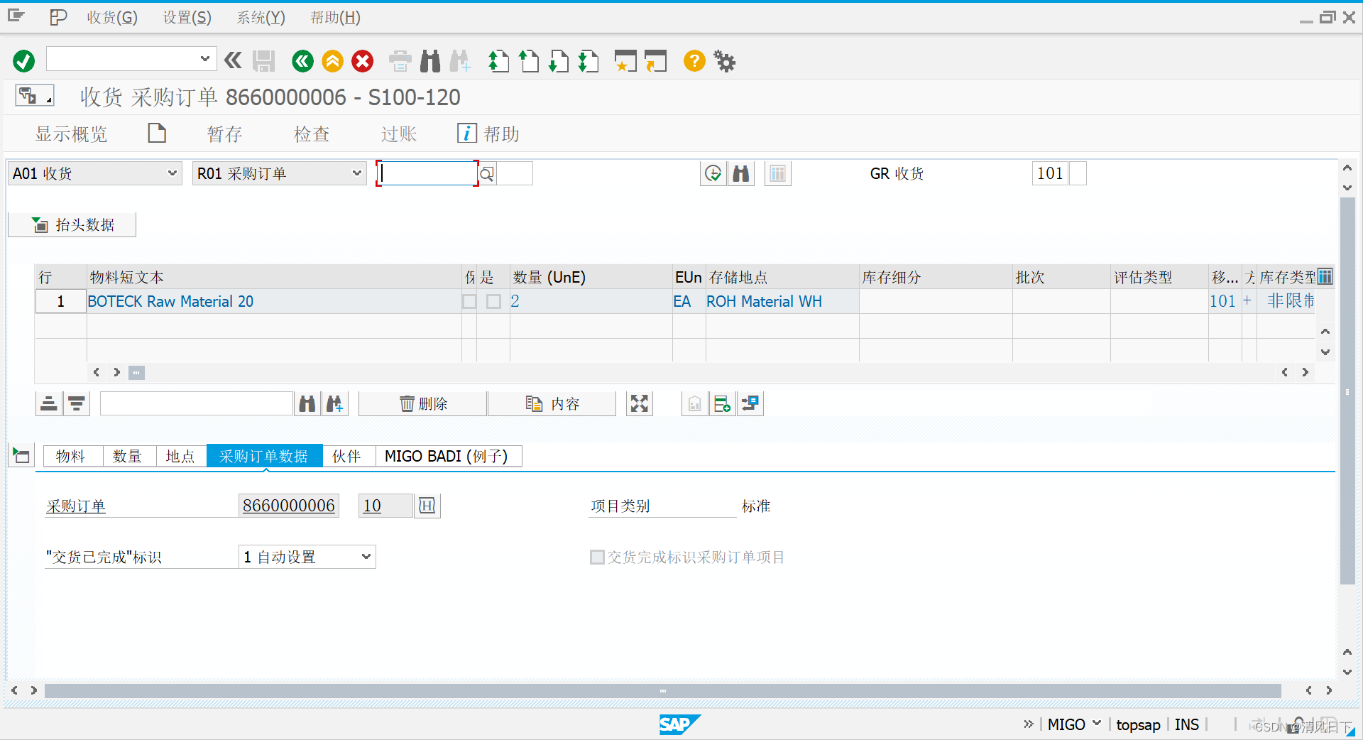Click the Sort ascending icon
The height and width of the screenshot is (740, 1363).
coord(49,404)
